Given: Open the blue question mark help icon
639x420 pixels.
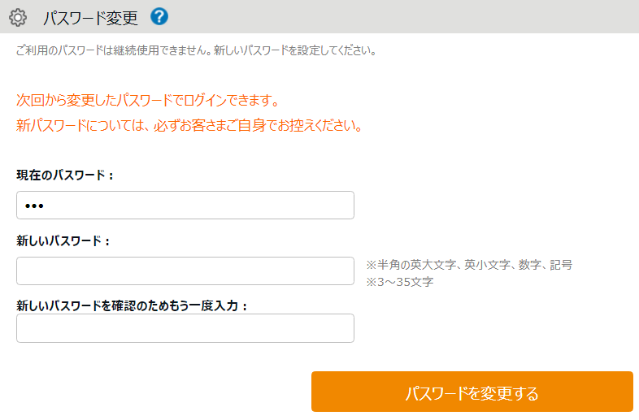Looking at the screenshot, I should tap(159, 16).
